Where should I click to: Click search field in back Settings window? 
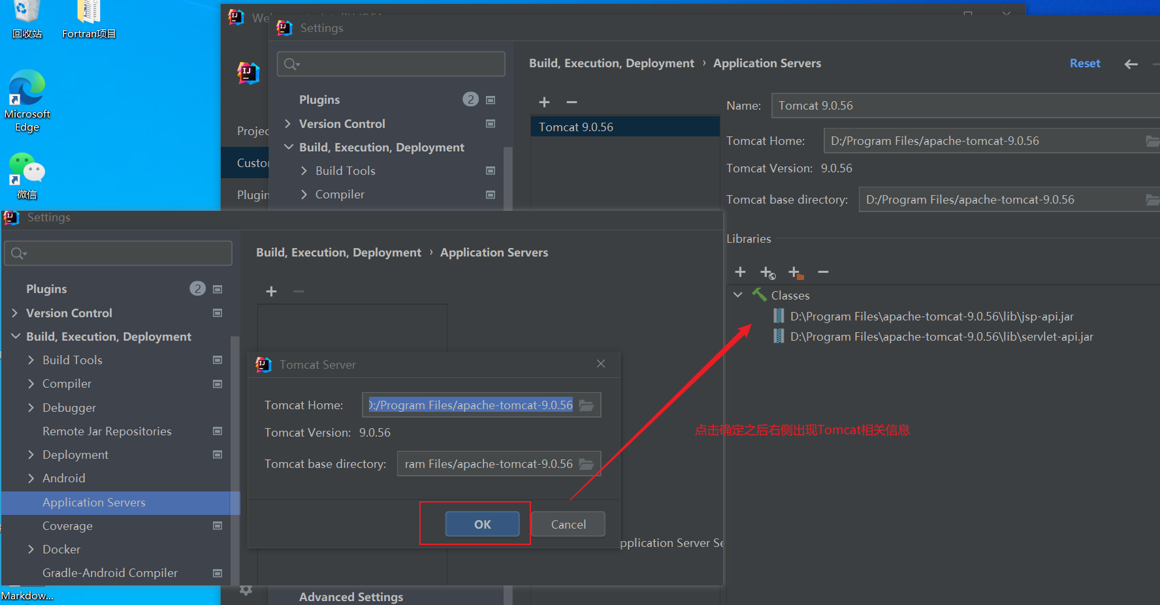(x=391, y=64)
